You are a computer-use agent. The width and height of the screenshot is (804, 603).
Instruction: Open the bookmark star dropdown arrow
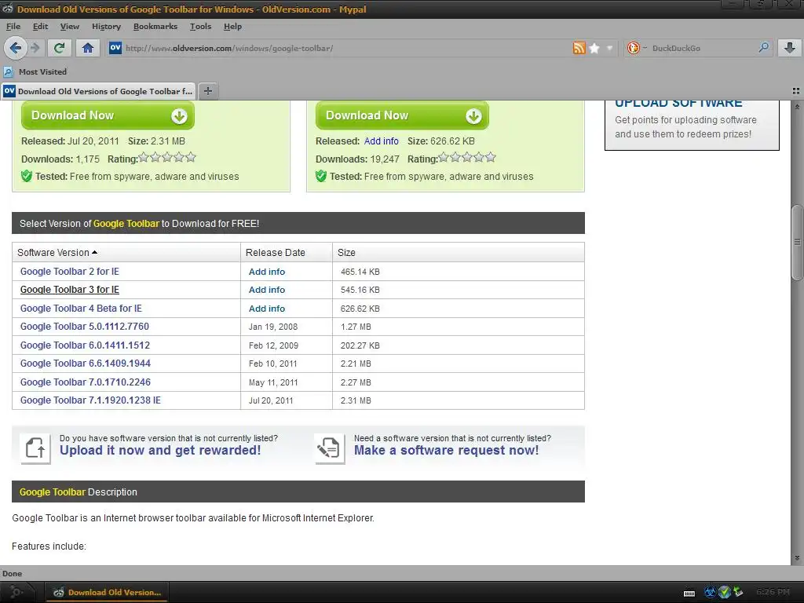(609, 48)
